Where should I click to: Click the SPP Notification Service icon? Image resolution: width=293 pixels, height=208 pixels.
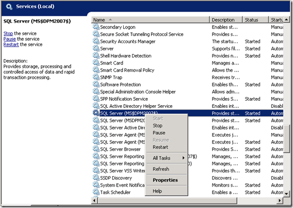point(96,99)
